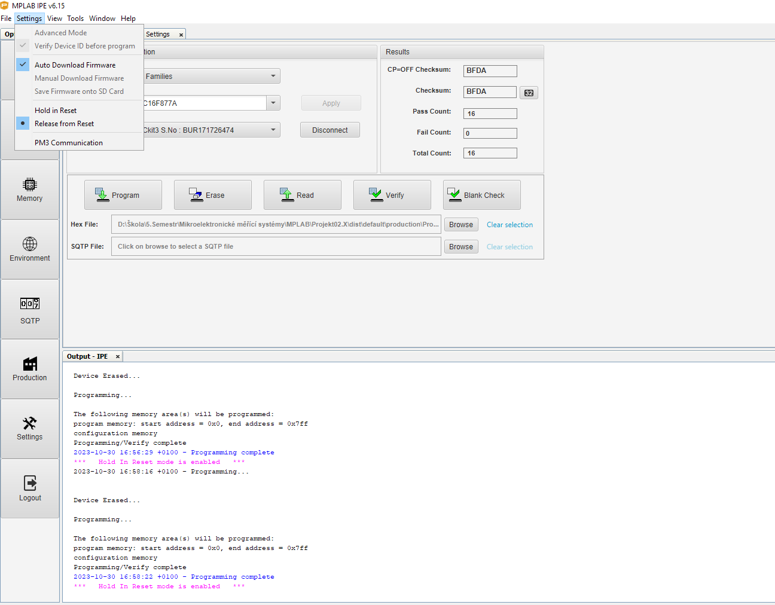Click the 32-bit checksum icon button
775x605 pixels.
[529, 93]
